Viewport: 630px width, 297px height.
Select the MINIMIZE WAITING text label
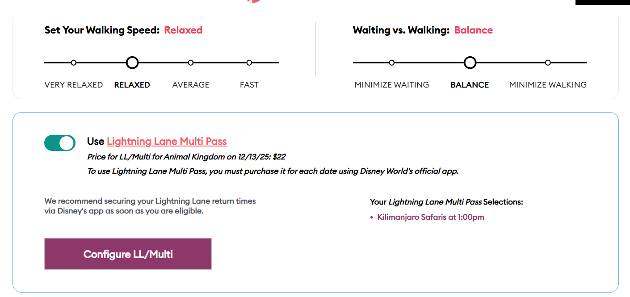click(392, 85)
